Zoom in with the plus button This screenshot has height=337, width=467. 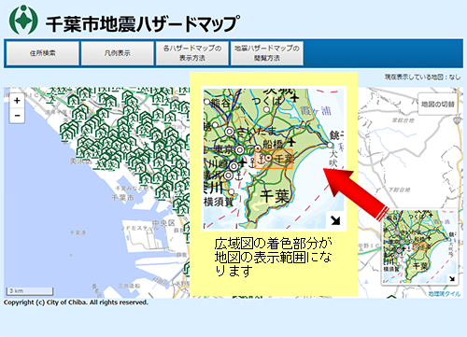coord(17,101)
